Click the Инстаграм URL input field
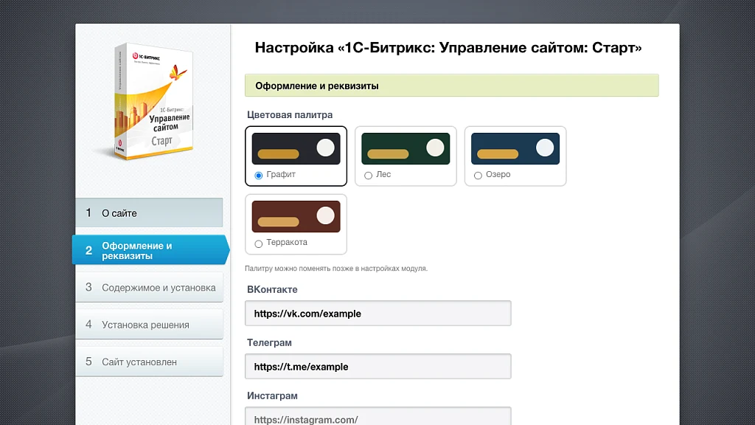755x425 pixels. coord(378,417)
